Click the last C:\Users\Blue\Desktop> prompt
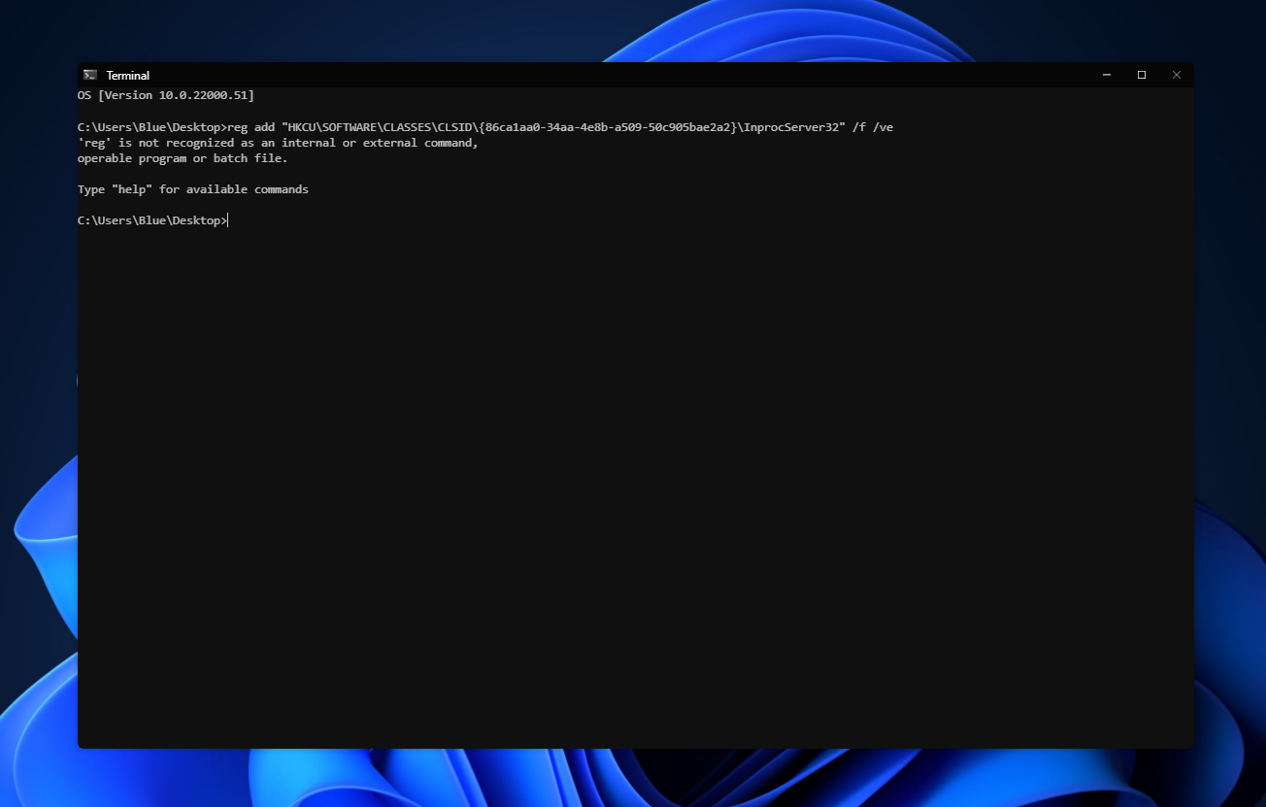 [x=152, y=220]
